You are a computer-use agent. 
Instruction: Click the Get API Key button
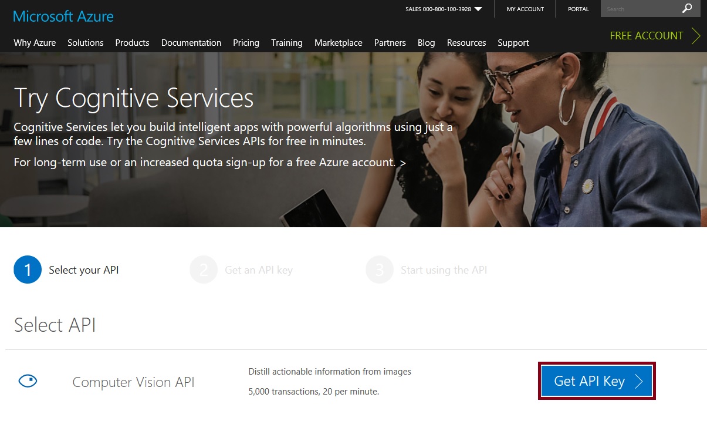[x=596, y=381]
